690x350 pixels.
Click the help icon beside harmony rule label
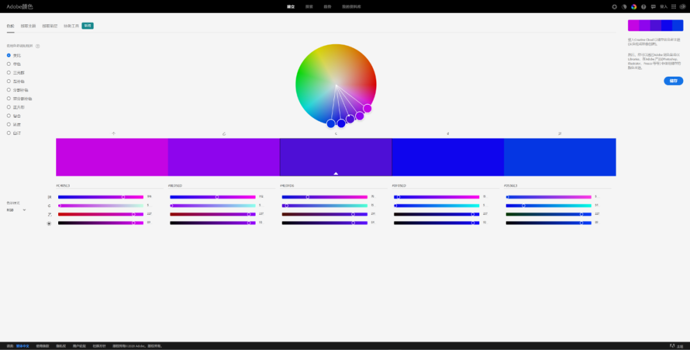[38, 46]
